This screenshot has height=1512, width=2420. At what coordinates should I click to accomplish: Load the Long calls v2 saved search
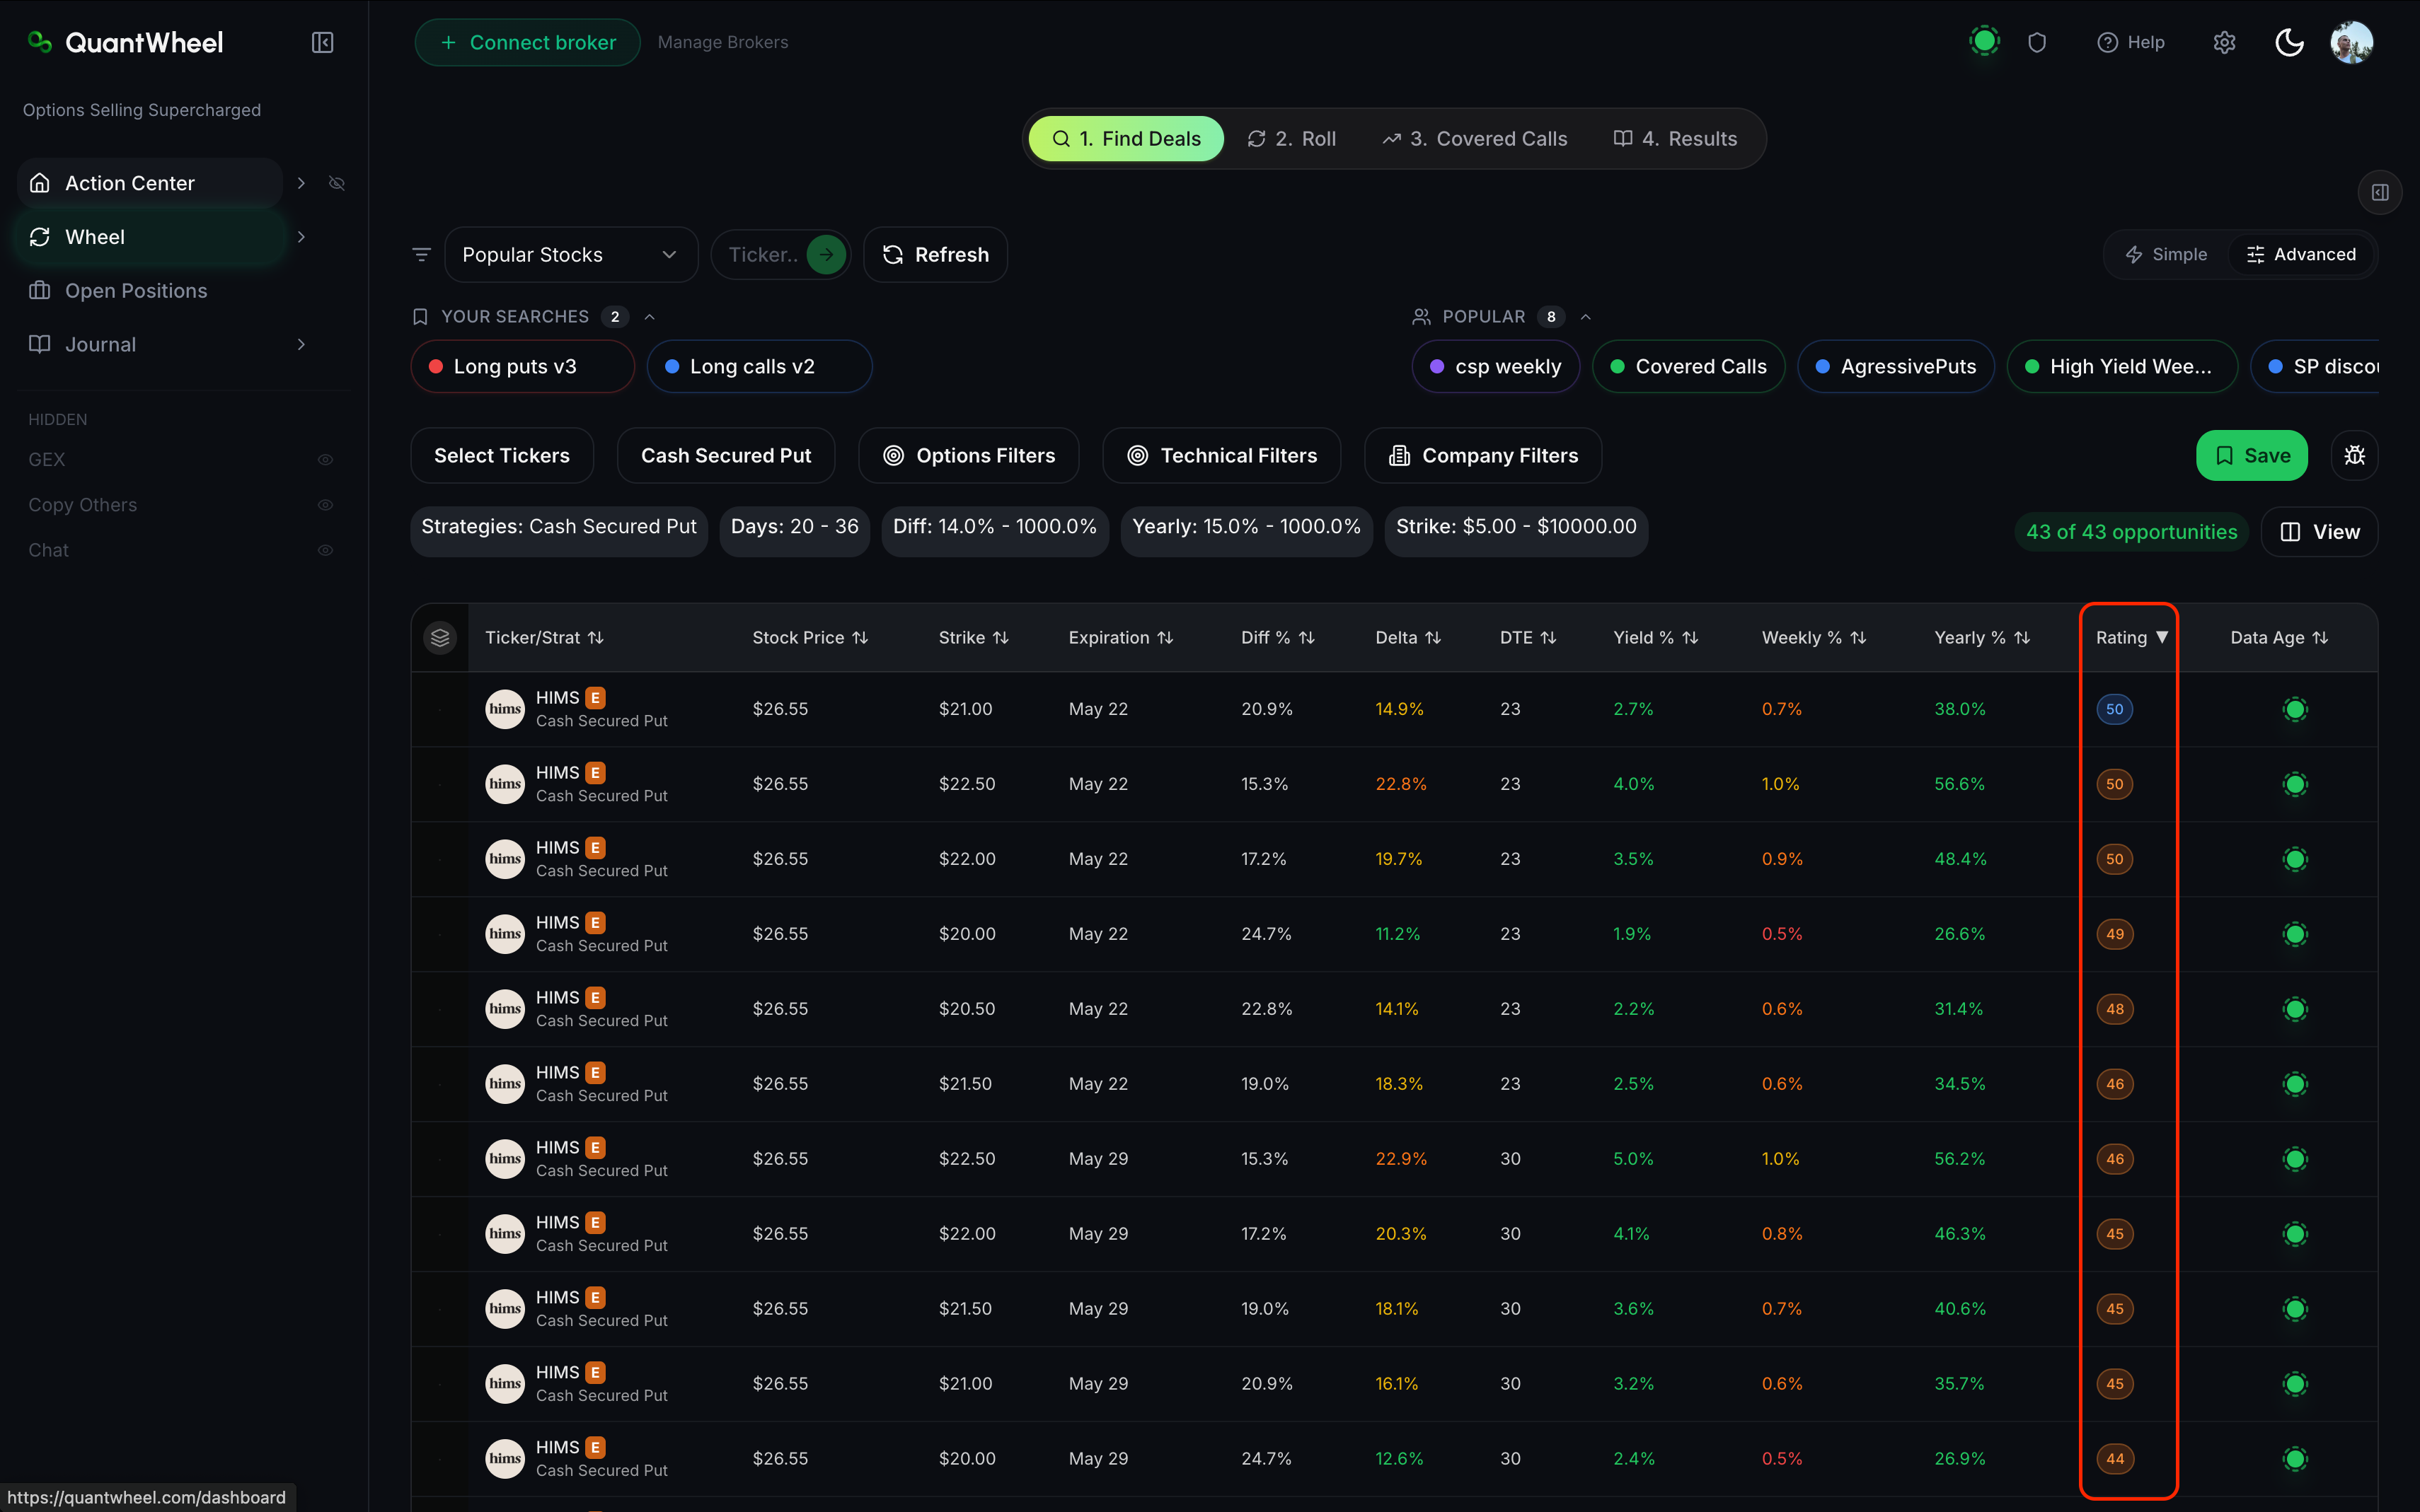(x=759, y=367)
